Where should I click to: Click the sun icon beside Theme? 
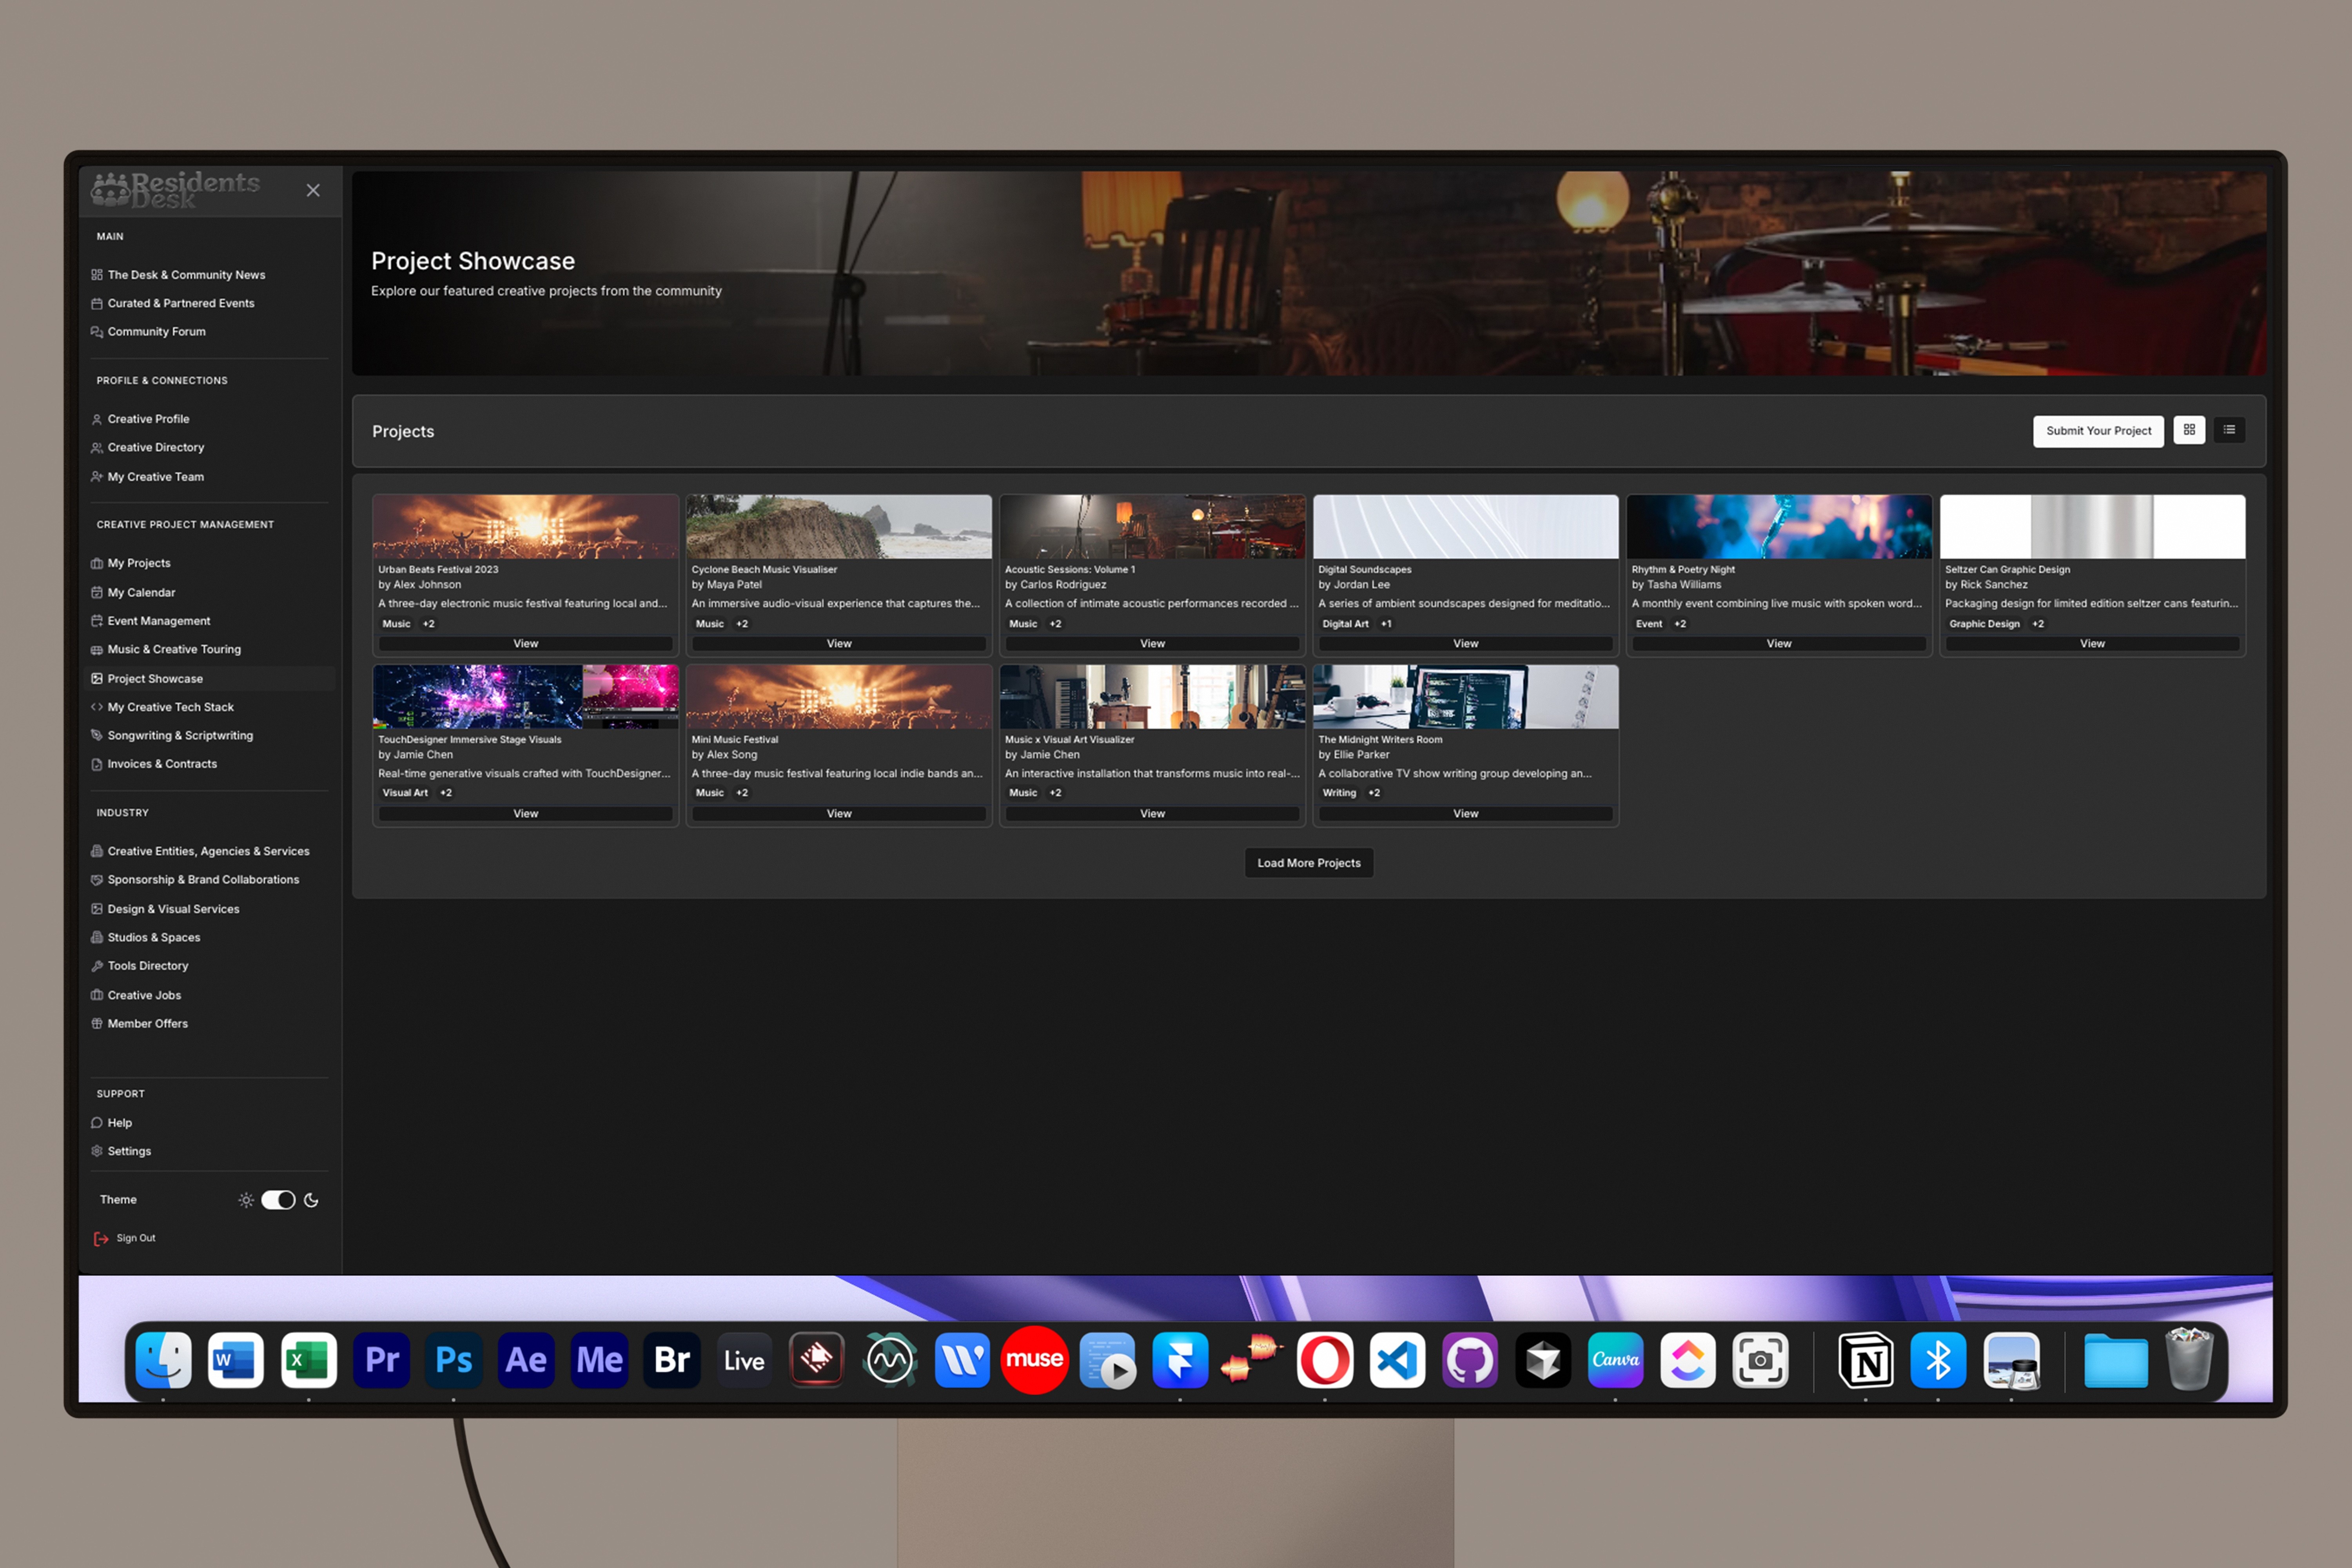pos(246,1200)
